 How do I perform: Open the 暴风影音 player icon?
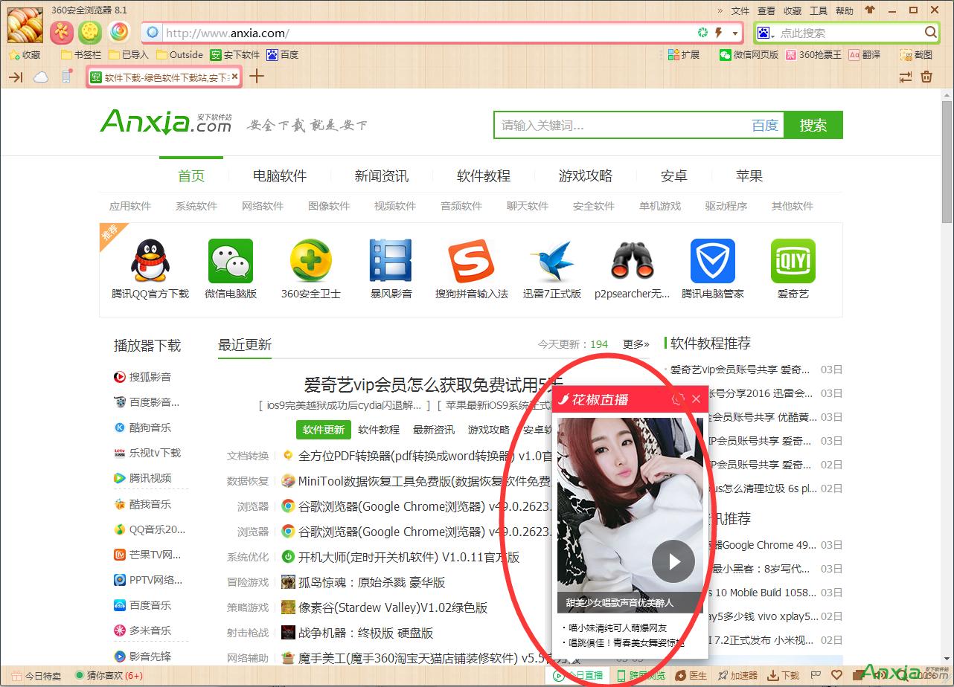coord(391,260)
